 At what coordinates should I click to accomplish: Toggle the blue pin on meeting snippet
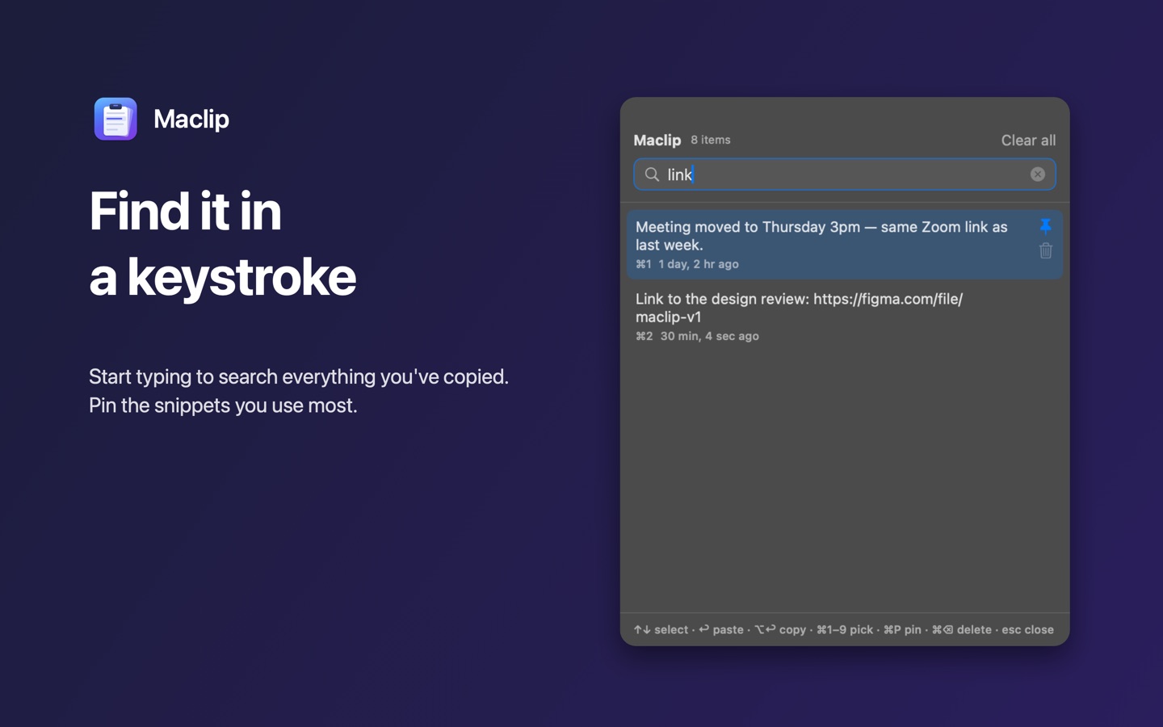1045,225
